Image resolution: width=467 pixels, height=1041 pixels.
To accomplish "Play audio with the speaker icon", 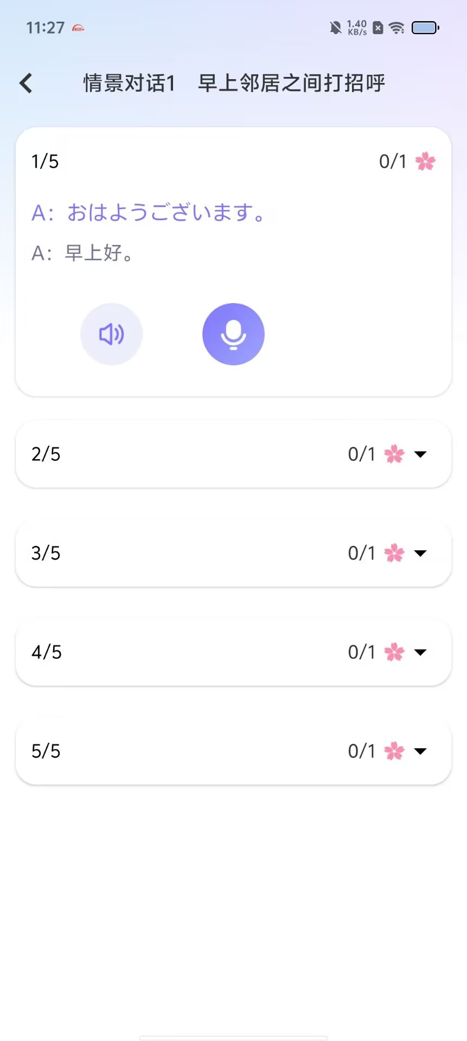I will click(x=112, y=334).
